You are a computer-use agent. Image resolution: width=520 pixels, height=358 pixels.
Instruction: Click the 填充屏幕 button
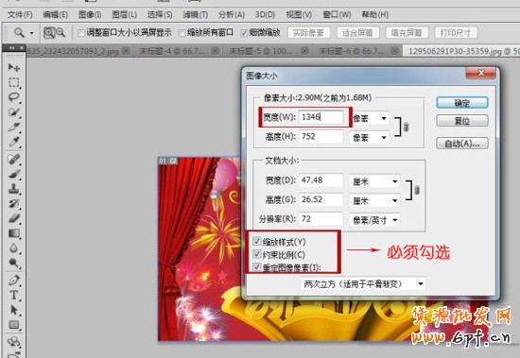[x=407, y=33]
